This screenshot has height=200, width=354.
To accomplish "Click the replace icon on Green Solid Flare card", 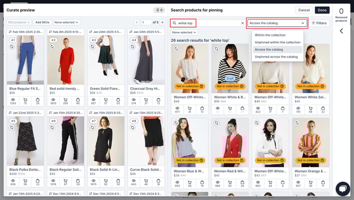I will 92,47.
